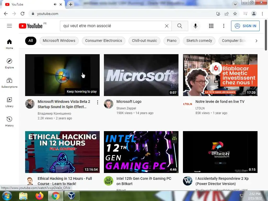268x201 pixels.
Task: Open the media control icon in Chrome toolbar
Action: click(245, 14)
